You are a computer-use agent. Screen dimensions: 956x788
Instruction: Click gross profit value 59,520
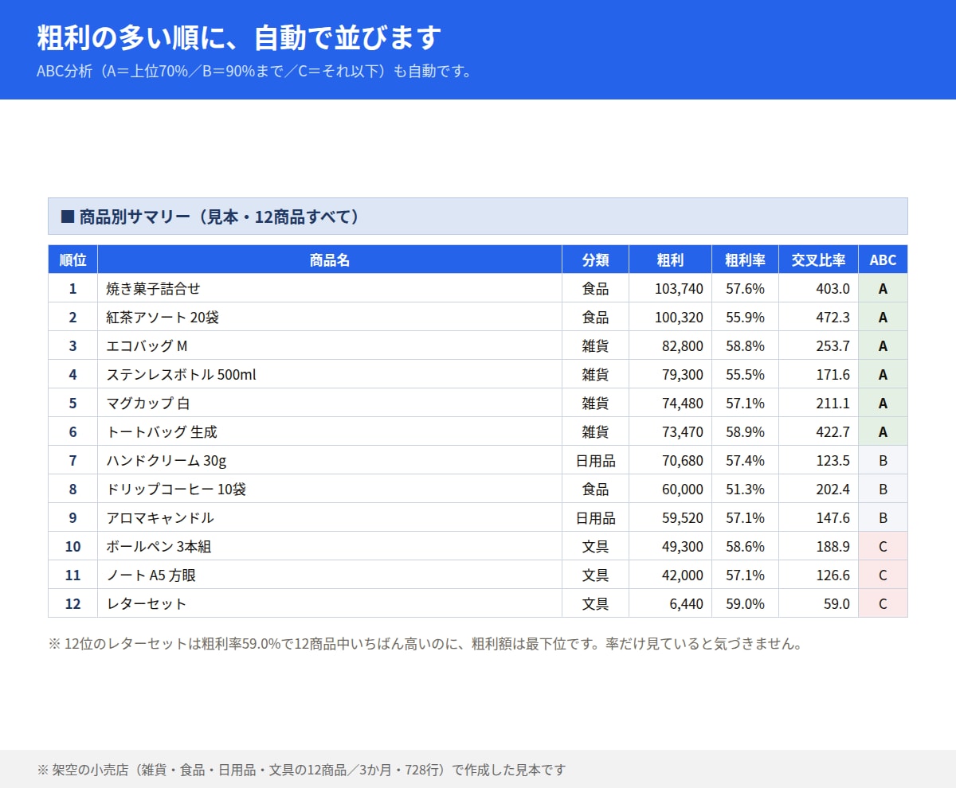pos(671,517)
